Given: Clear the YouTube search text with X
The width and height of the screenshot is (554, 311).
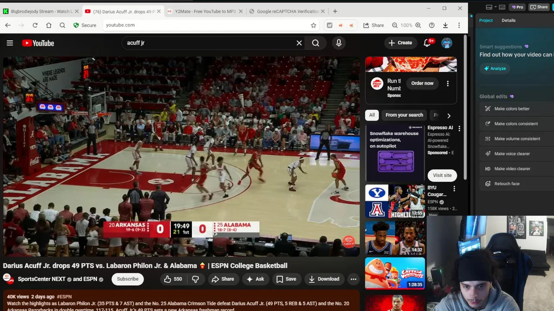Looking at the screenshot, I should (x=299, y=43).
